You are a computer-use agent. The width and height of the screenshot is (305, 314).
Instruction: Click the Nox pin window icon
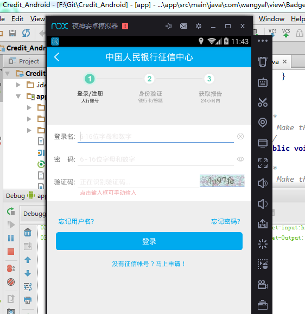(x=169, y=26)
